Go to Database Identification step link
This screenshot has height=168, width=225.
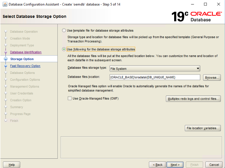click(x=26, y=52)
